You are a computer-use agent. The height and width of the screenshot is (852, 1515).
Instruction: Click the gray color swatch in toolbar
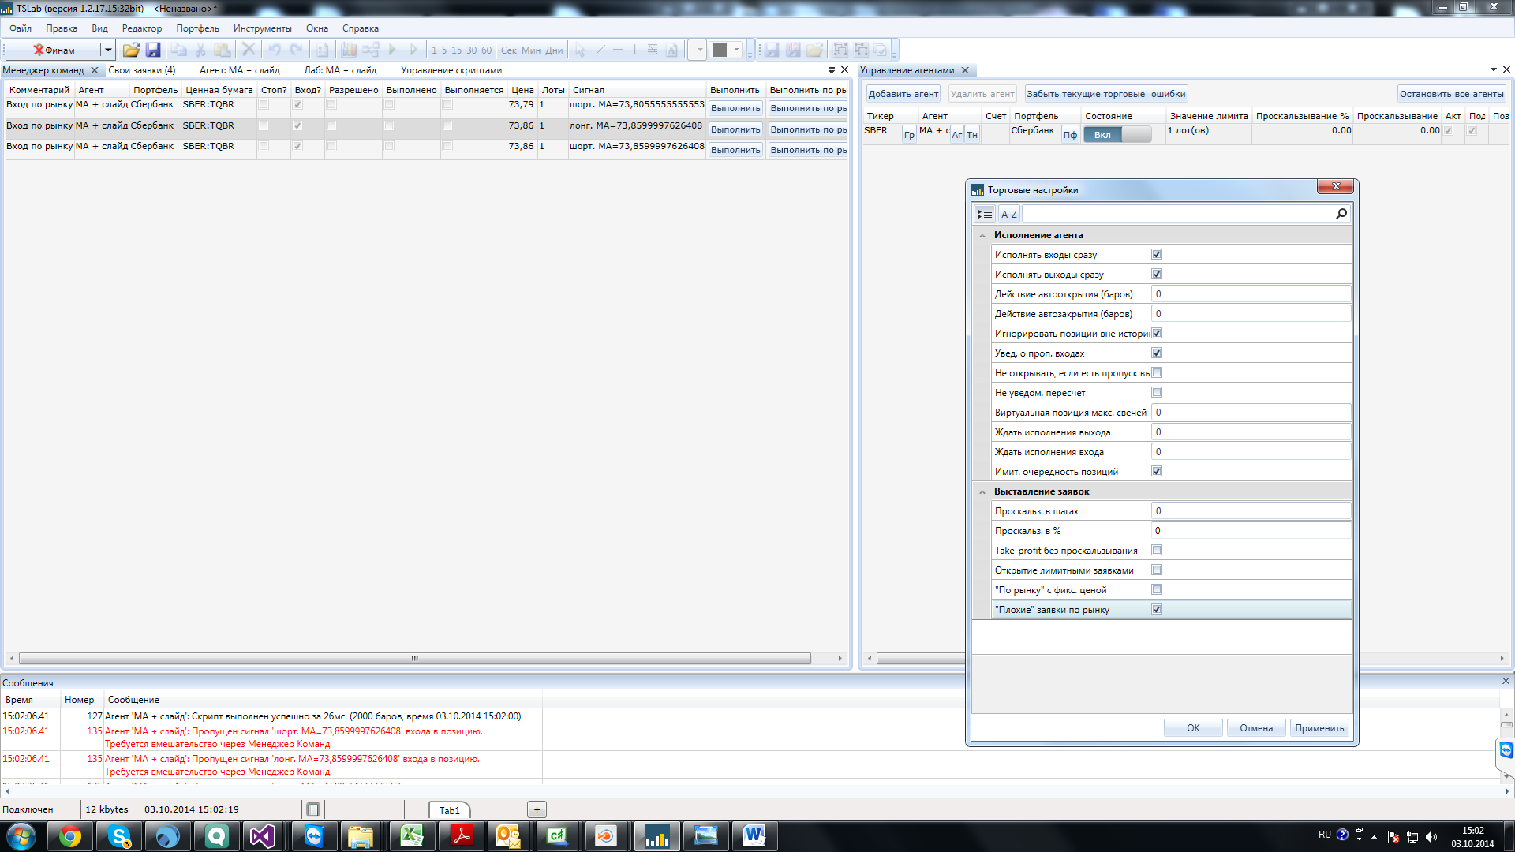719,50
